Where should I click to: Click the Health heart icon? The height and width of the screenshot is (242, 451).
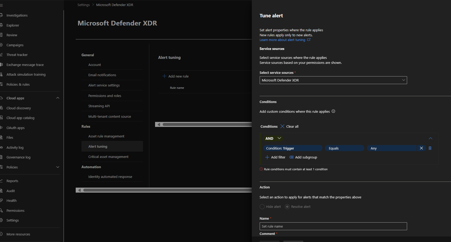tap(1, 200)
